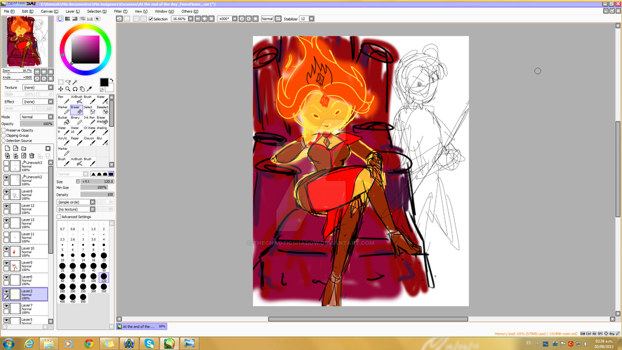622x350 pixels.
Task: Select brush size preset 500
Action: coord(83,298)
